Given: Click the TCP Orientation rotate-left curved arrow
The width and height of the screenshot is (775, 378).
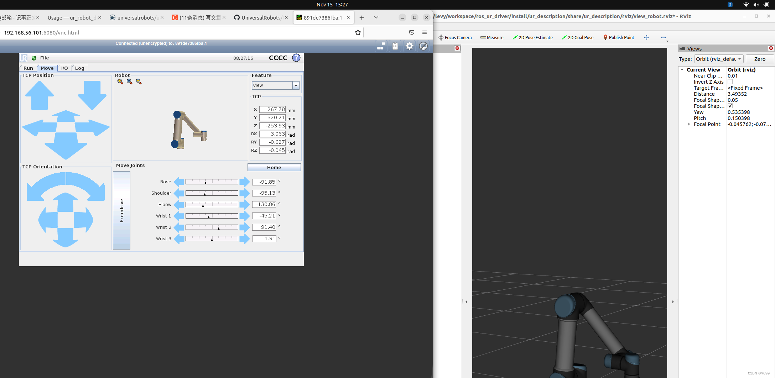Looking at the screenshot, I should 46,186.
